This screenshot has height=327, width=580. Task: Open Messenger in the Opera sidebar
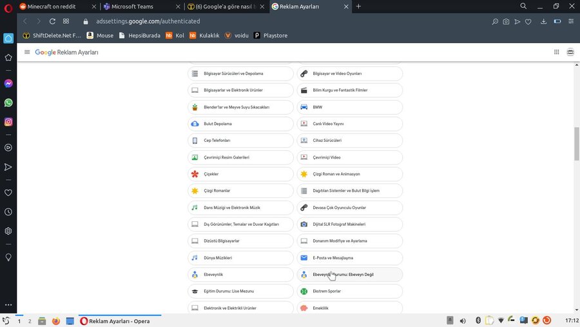pyautogui.click(x=8, y=84)
